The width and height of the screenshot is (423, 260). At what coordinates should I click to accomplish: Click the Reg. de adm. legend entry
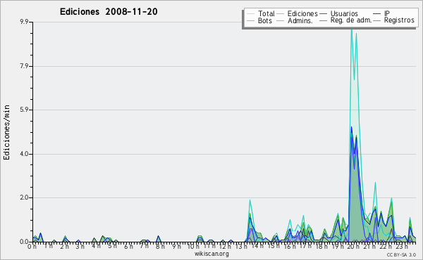(x=351, y=20)
